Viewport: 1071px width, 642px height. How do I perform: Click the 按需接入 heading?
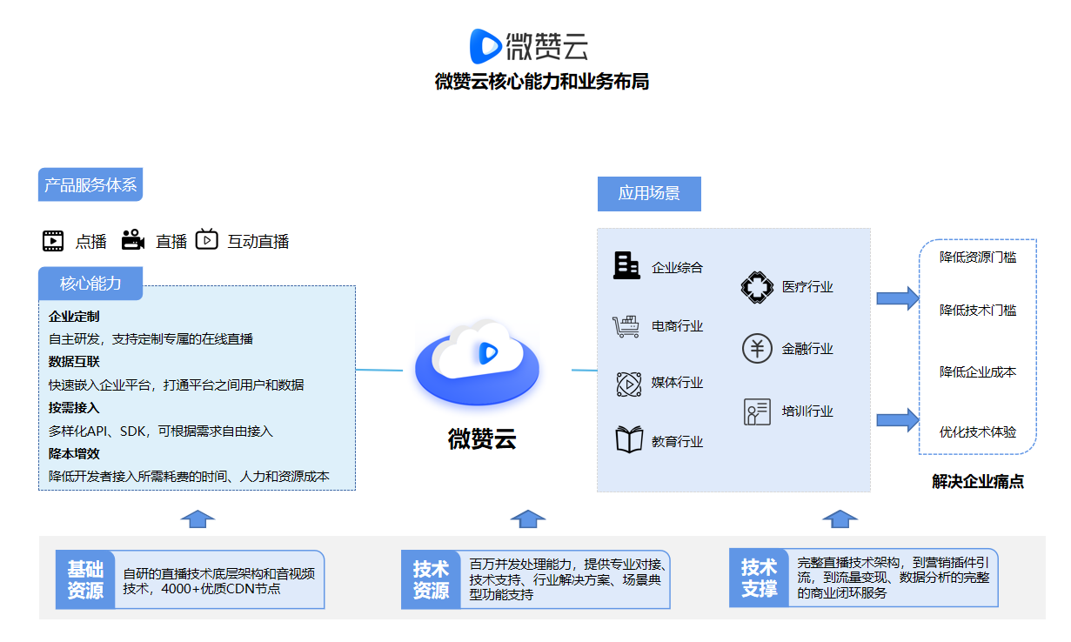[x=74, y=407]
